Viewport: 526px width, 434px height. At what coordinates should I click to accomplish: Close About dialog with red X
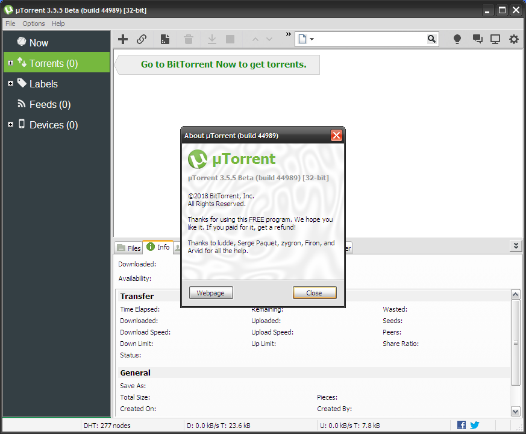click(x=336, y=135)
